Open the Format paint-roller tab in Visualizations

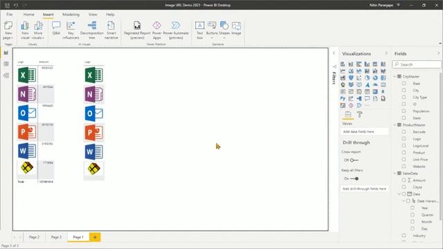359,114
